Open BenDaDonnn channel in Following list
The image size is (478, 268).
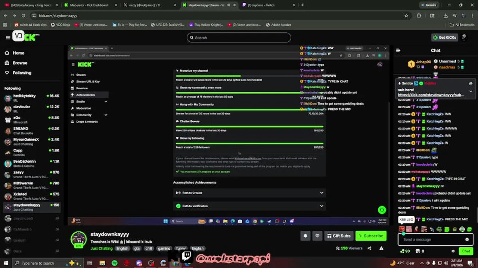click(x=32, y=163)
